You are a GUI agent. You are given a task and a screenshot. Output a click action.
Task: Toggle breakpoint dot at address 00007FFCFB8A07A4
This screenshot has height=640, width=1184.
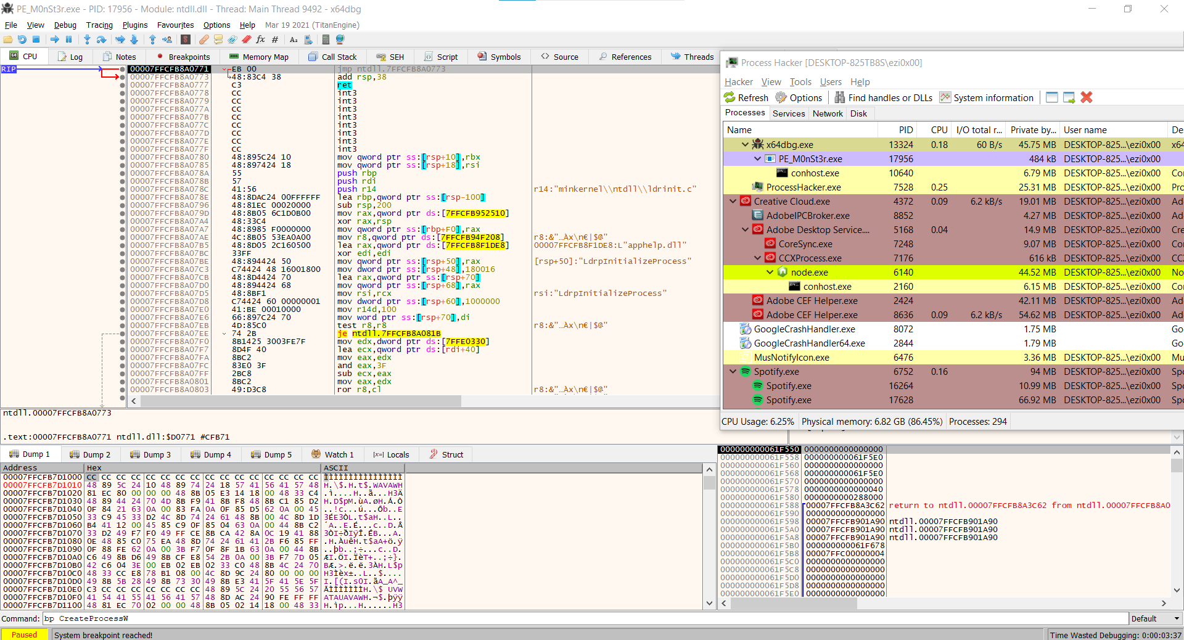tap(122, 221)
